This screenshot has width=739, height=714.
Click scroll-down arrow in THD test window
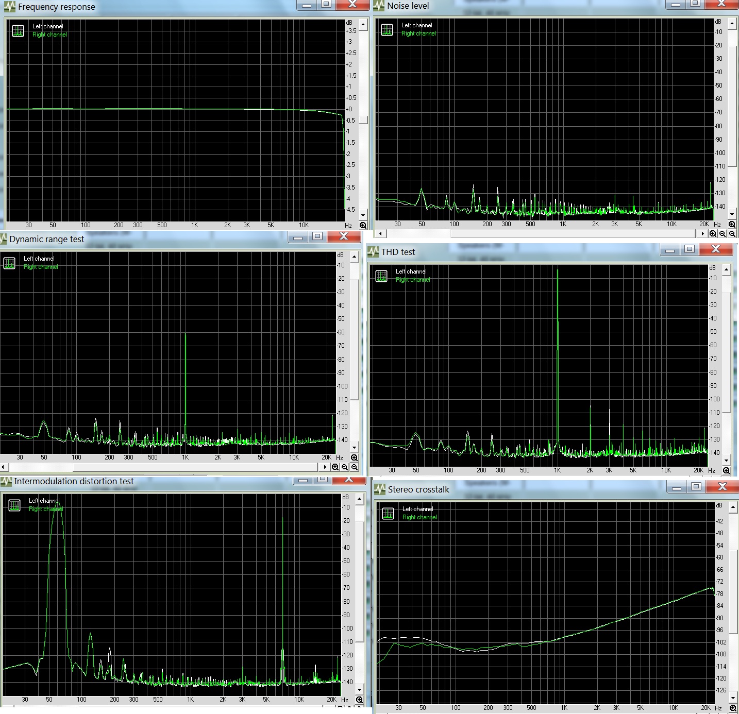coord(727,461)
